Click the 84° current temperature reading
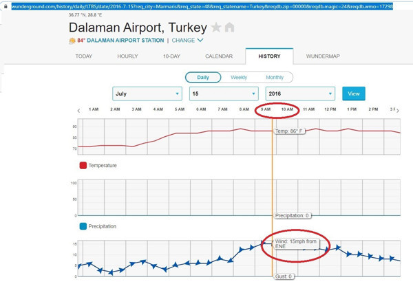 81,41
